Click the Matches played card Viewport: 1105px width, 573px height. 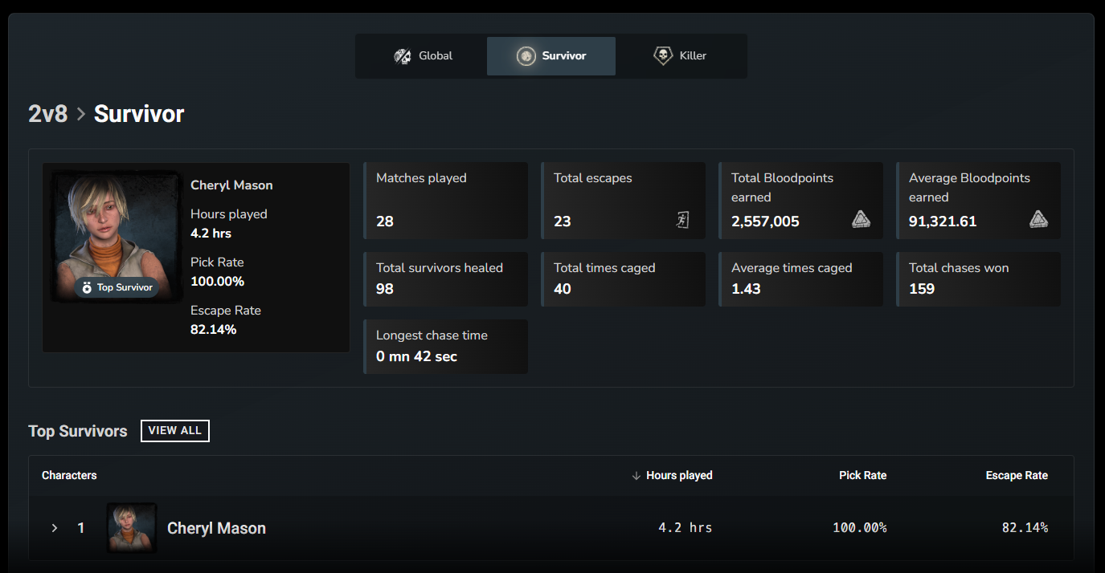446,201
